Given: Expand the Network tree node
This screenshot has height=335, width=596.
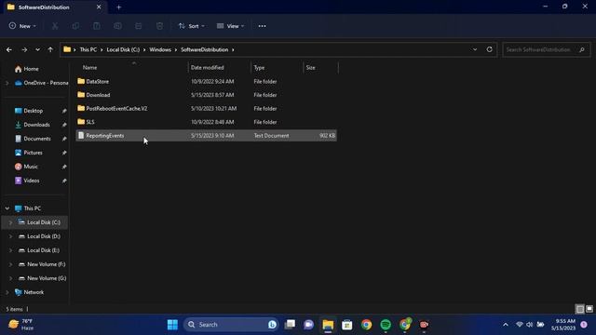Looking at the screenshot, I should 7,292.
